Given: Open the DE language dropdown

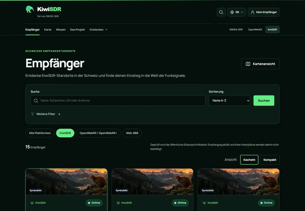Looking at the screenshot, I should coord(237,12).
